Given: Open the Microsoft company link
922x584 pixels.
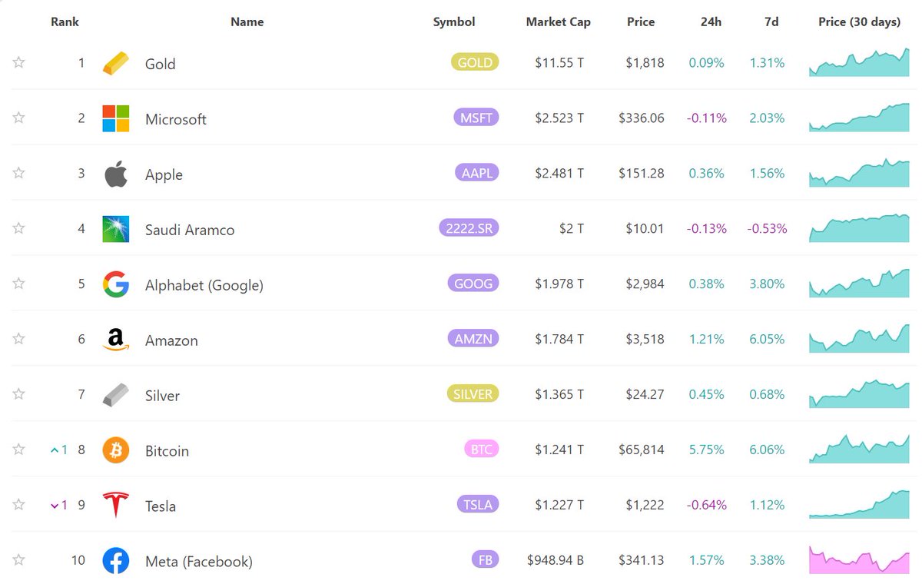Looking at the screenshot, I should pos(176,119).
